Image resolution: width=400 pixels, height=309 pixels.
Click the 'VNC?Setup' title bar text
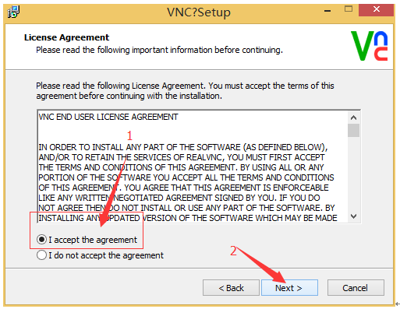point(199,12)
